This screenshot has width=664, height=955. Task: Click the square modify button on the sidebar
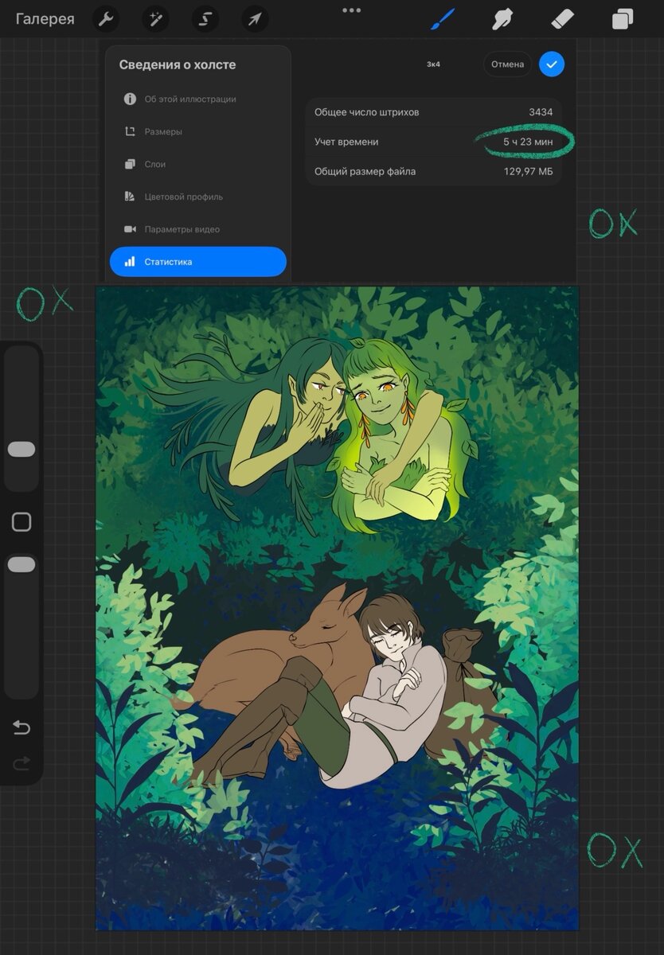point(21,522)
